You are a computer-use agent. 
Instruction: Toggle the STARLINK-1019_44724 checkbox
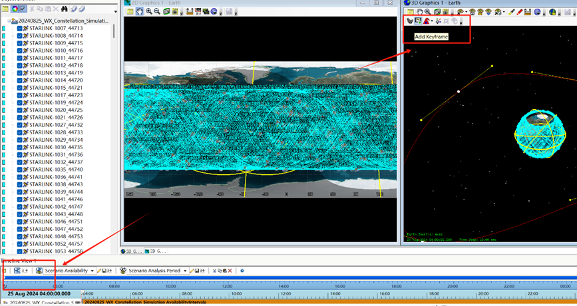pos(19,102)
